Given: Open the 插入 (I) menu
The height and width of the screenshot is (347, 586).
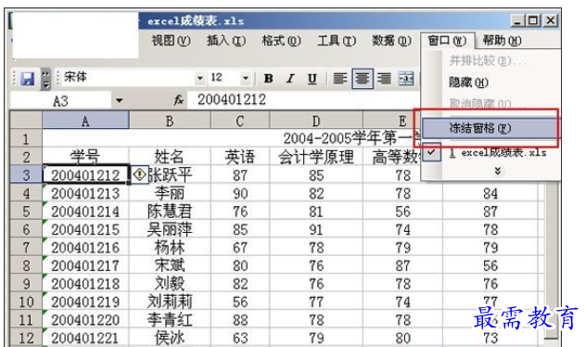Looking at the screenshot, I should (226, 41).
